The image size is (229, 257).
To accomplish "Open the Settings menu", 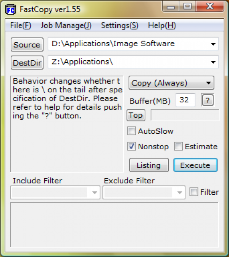I will [x=119, y=26].
